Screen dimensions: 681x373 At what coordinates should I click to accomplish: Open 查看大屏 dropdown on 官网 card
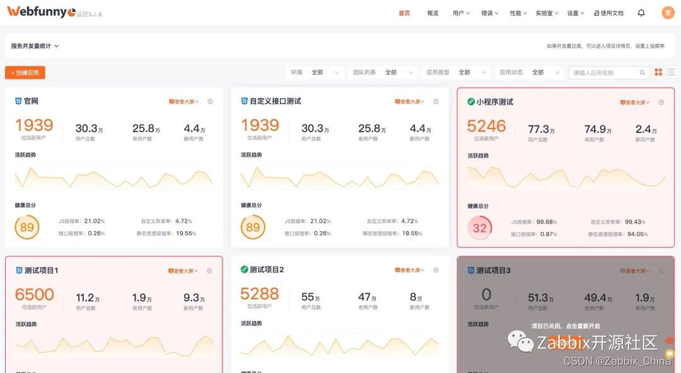(x=183, y=101)
